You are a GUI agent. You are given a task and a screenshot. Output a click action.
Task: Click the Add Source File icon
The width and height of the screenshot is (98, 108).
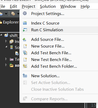pos(24,40)
